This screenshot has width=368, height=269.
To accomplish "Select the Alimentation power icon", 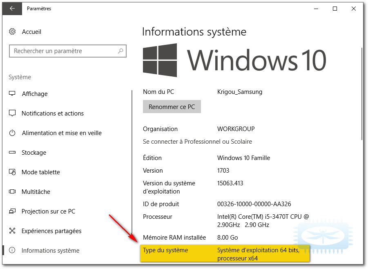I will click(12, 133).
